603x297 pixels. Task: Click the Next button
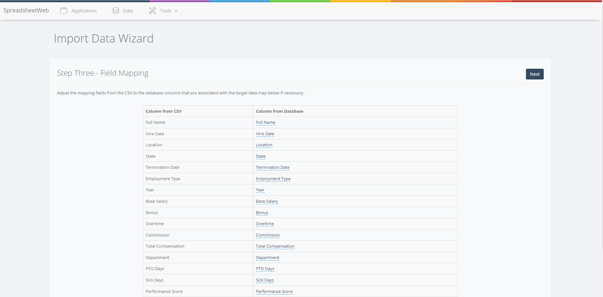pyautogui.click(x=535, y=74)
